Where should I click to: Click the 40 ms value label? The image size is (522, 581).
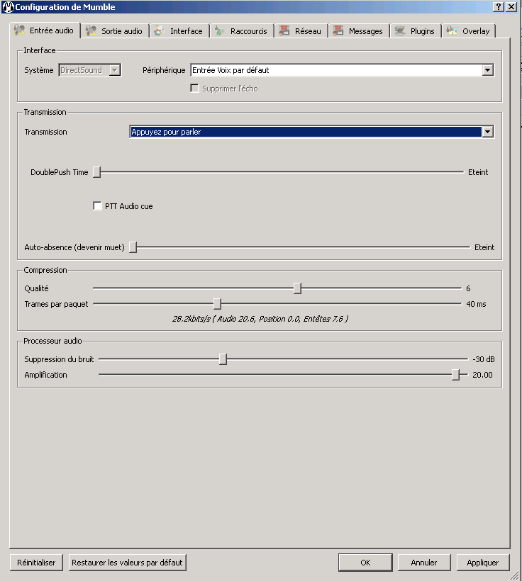click(x=476, y=304)
